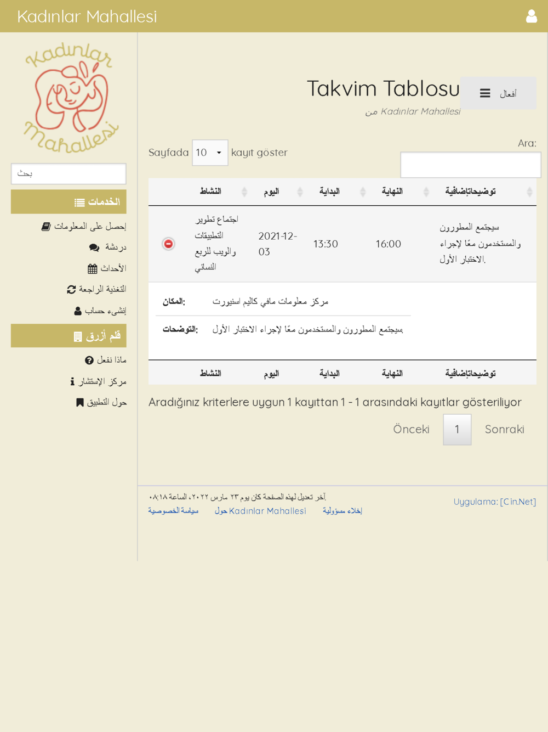Open the Cin.Net application link
Screen dimensions: 548x732
518,502
